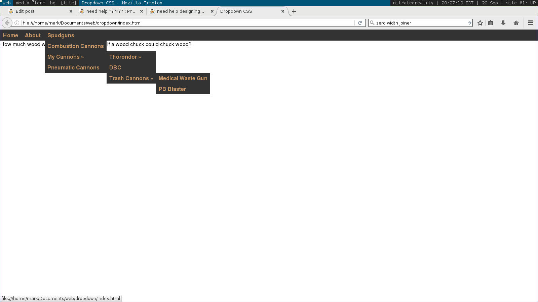The width and height of the screenshot is (538, 302).
Task: Expand Thorondor submenu item
Action: [125, 57]
